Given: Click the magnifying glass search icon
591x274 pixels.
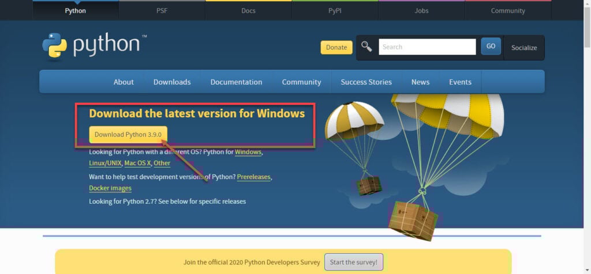Looking at the screenshot, I should coord(366,47).
